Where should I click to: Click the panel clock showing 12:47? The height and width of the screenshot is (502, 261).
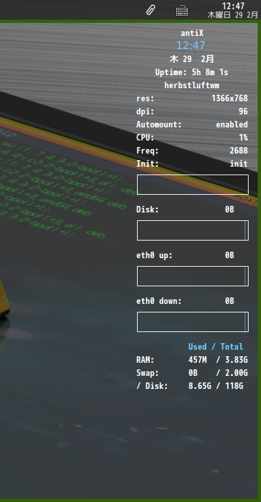[233, 6]
